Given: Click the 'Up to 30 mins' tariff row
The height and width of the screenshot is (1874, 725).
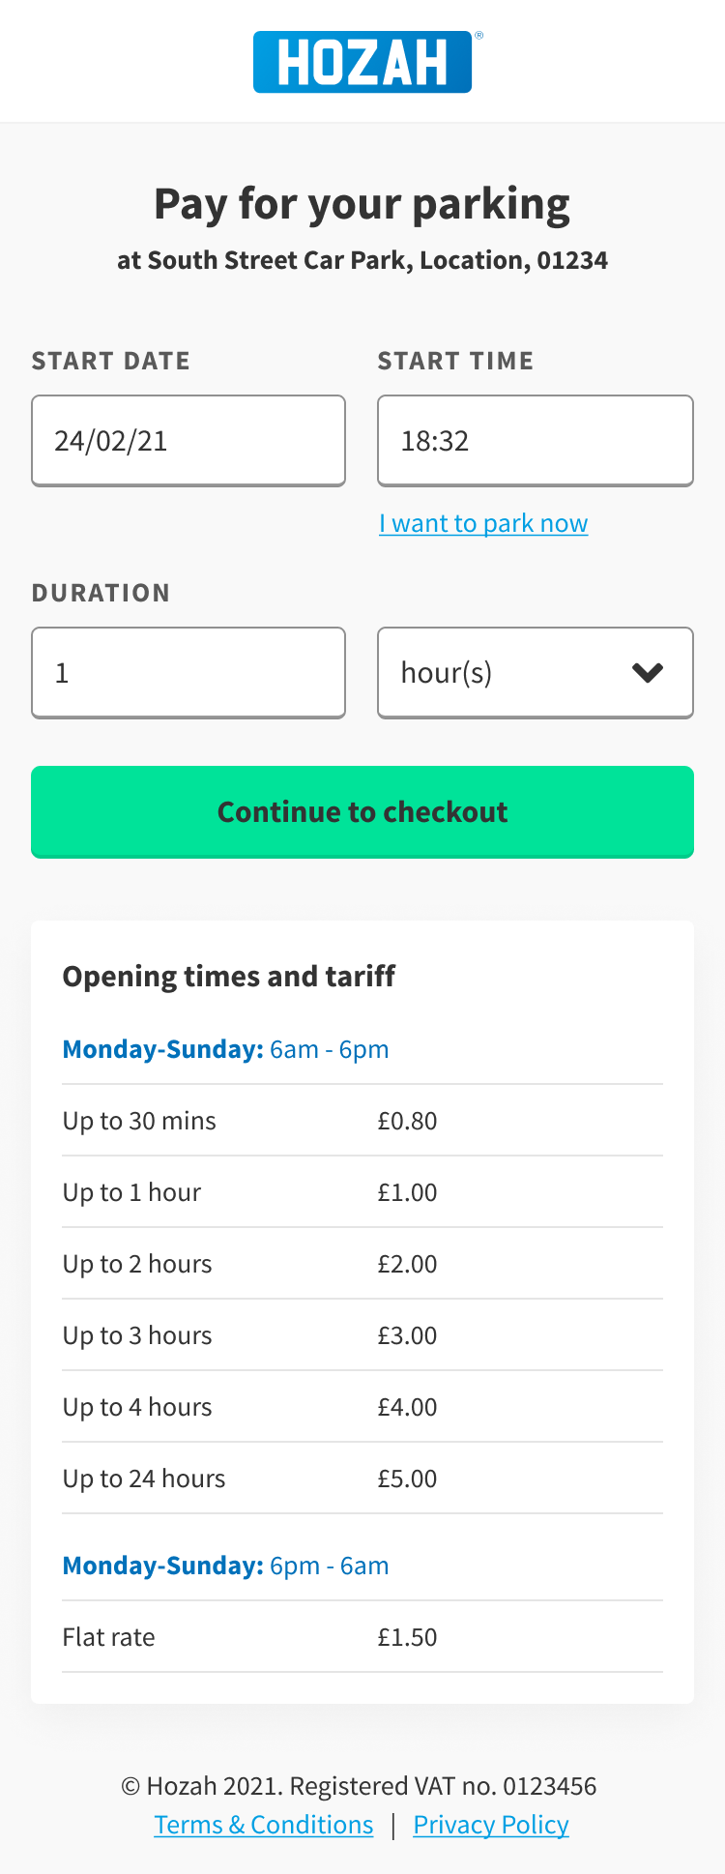Looking at the screenshot, I should [362, 1121].
